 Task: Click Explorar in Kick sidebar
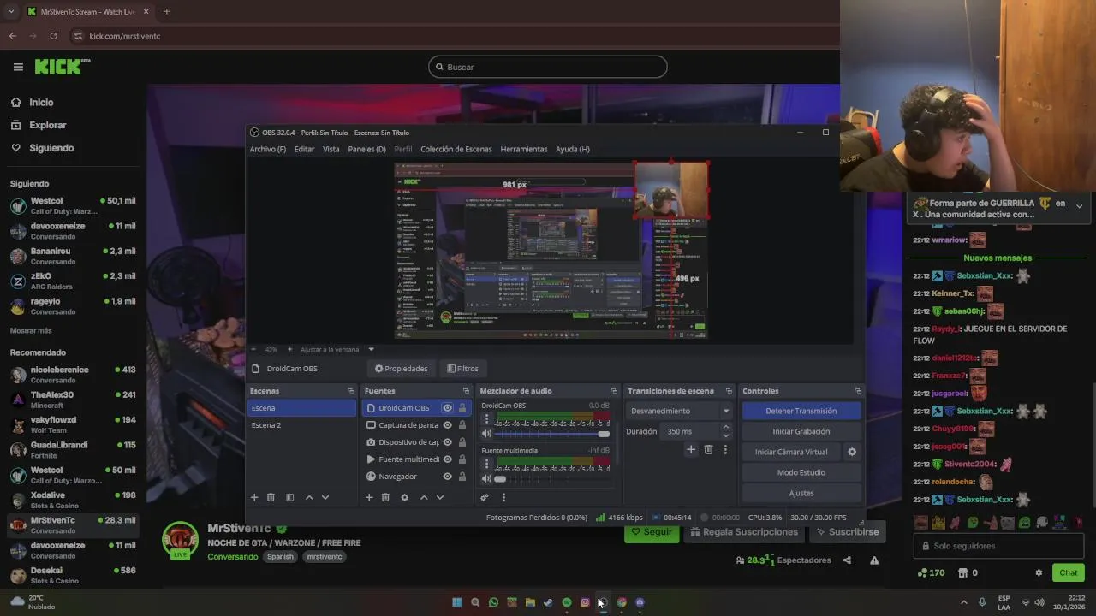[x=47, y=125]
